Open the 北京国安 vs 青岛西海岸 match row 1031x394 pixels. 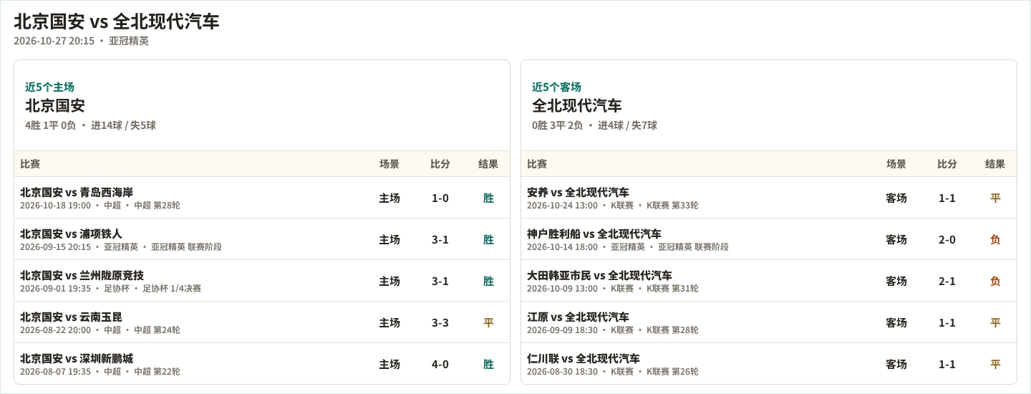pyautogui.click(x=262, y=198)
